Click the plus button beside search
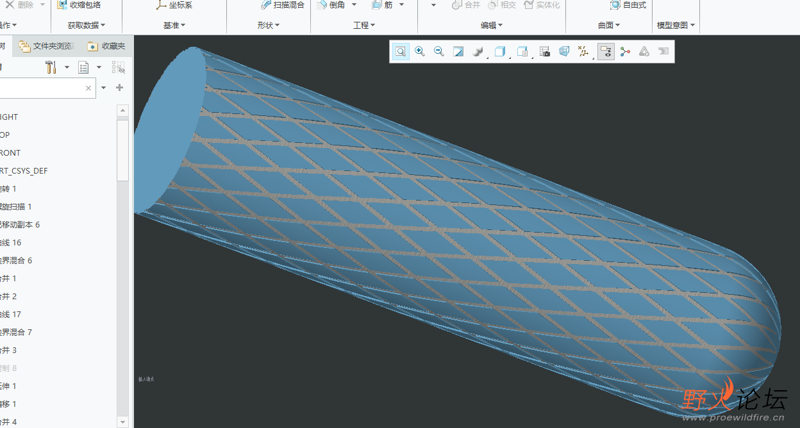Viewport: 800px width, 428px height. point(119,88)
